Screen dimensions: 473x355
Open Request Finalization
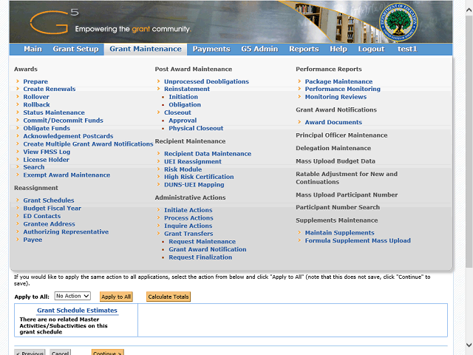click(x=200, y=257)
